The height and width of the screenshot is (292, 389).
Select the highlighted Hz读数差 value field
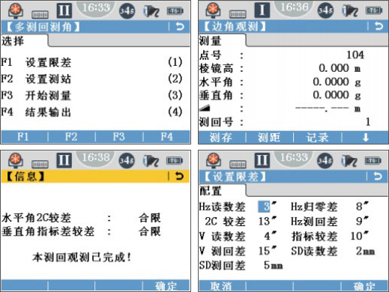265,207
